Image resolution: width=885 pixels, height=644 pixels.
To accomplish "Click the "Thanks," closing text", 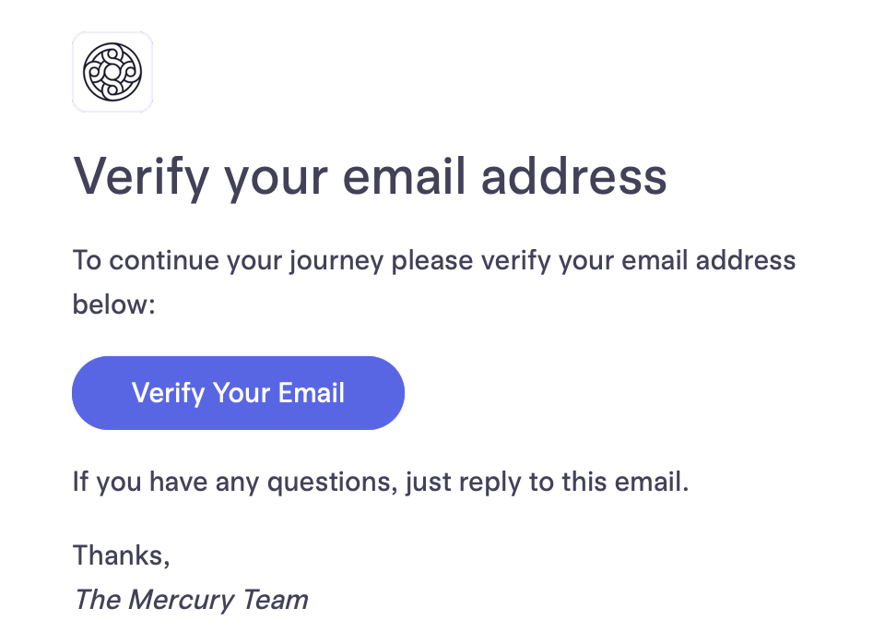I will point(122,555).
